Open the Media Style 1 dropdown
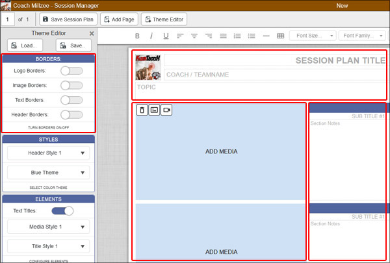 click(x=49, y=227)
